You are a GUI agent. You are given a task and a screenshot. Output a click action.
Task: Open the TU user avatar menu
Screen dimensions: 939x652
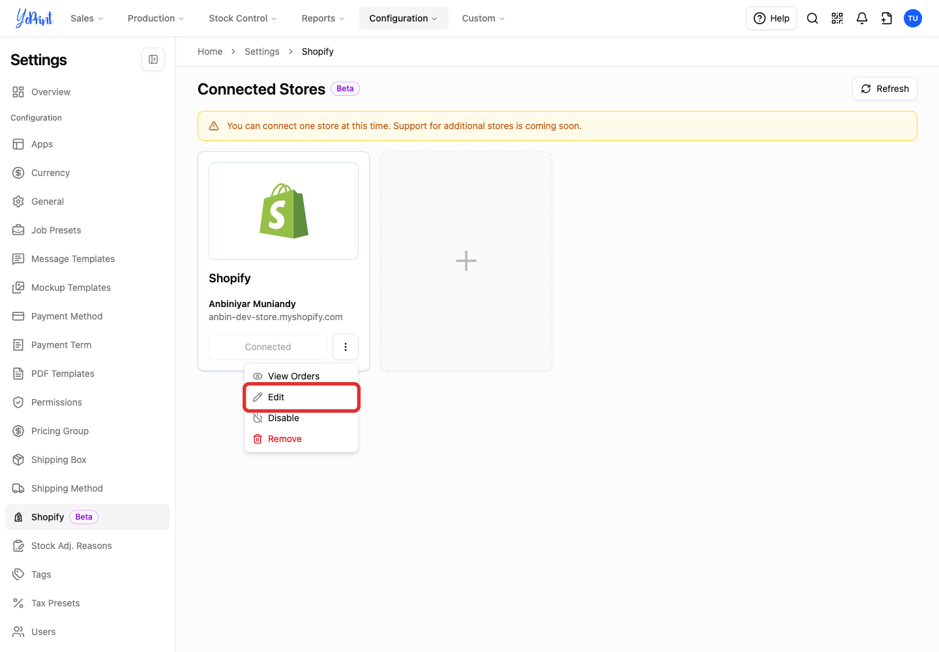pos(913,18)
